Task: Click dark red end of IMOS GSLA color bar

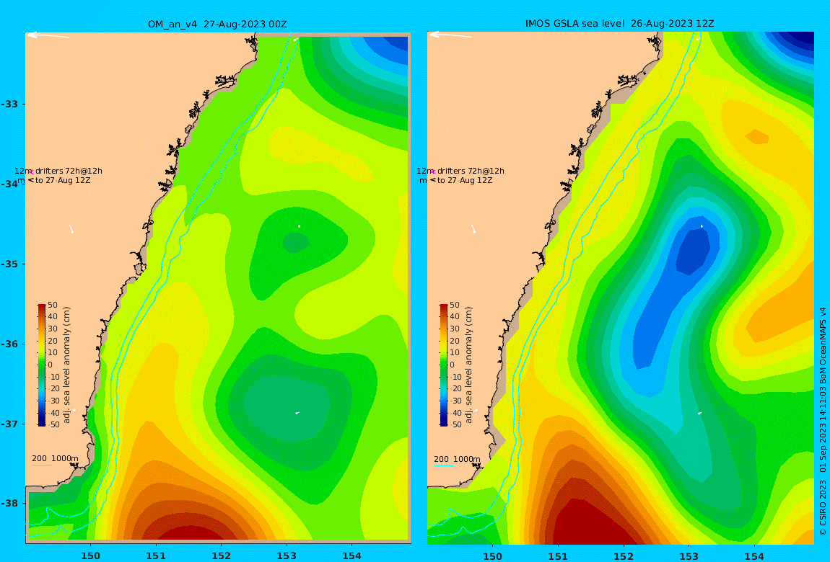Action: (x=444, y=308)
